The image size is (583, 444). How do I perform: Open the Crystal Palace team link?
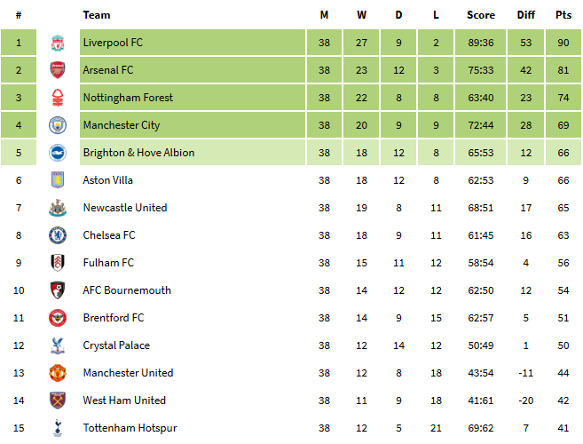coord(116,345)
